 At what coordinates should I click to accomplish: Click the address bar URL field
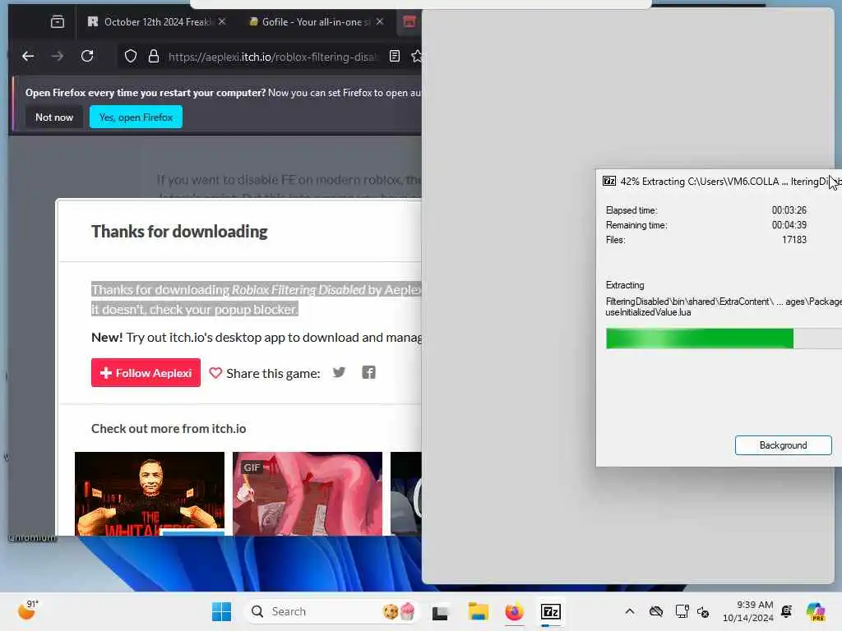pyautogui.click(x=272, y=57)
